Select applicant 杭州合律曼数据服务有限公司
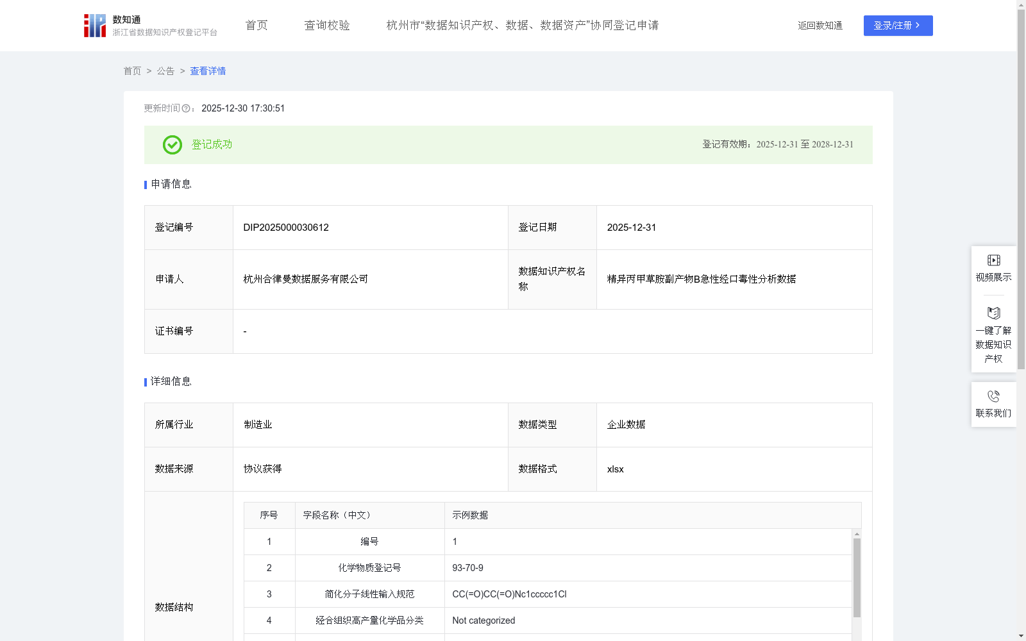Screen dimensions: 1026x641 (x=306, y=279)
